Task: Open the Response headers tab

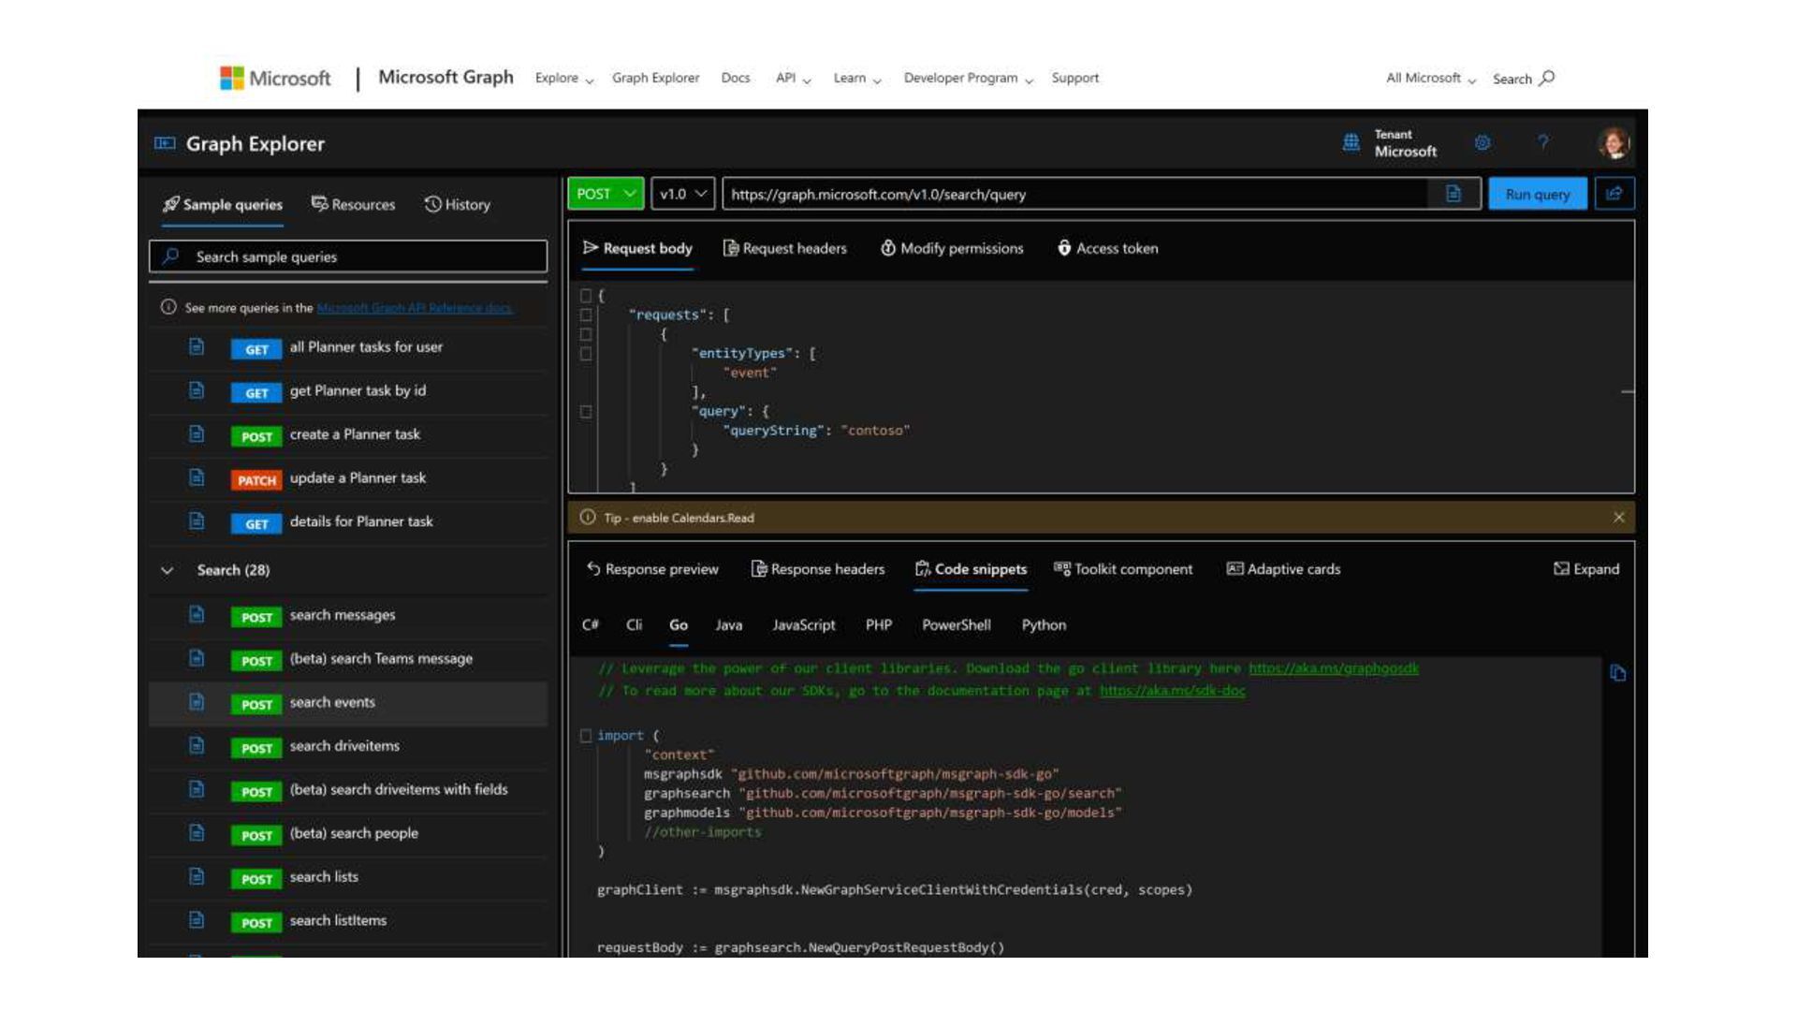Action: click(x=818, y=569)
